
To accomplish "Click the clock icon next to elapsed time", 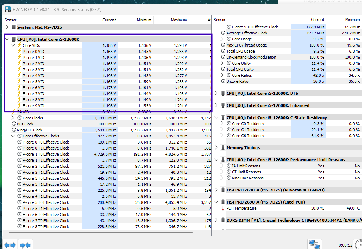I will (x=358, y=244).
